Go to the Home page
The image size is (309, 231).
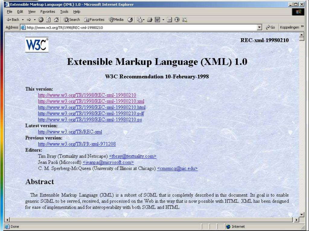pyautogui.click(x=56, y=20)
